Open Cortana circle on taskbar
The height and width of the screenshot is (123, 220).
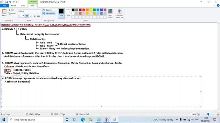point(67,120)
